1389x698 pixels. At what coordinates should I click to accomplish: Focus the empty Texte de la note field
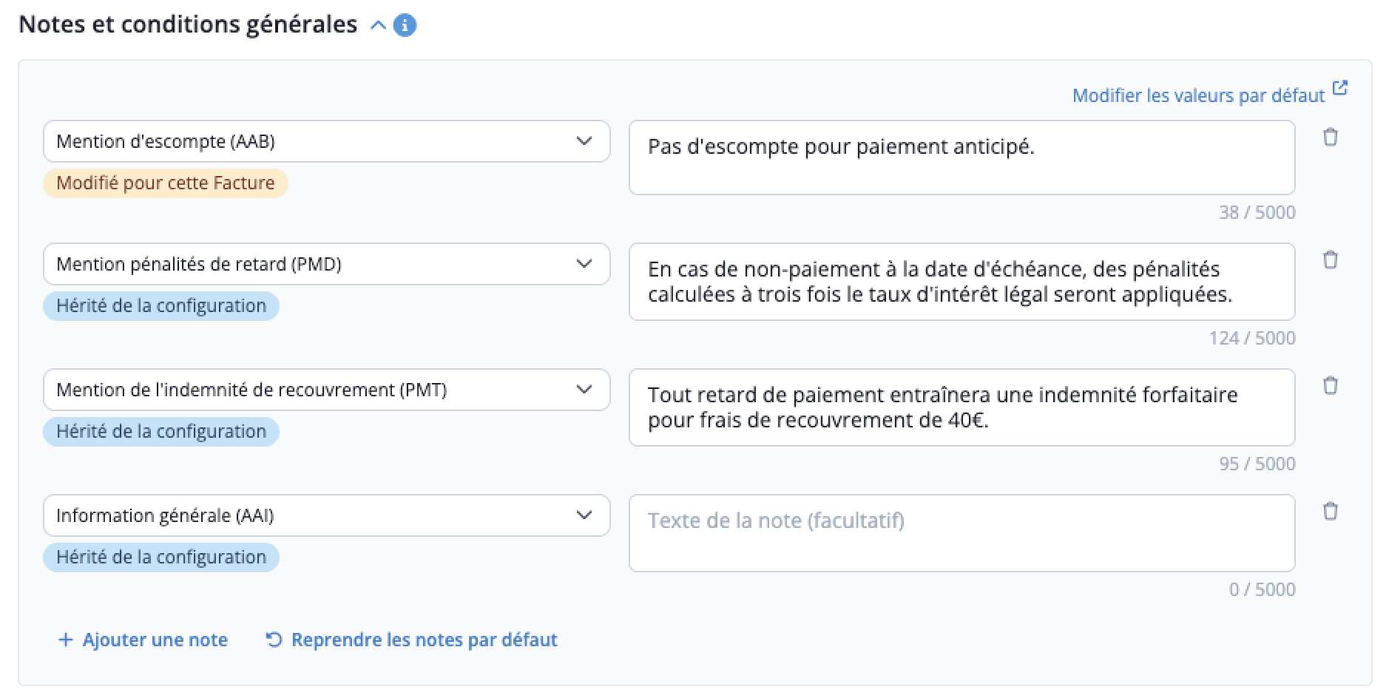pos(962,533)
